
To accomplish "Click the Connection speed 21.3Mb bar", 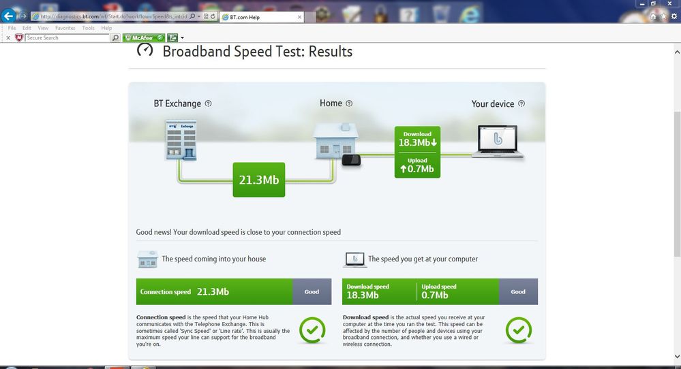I will coord(215,291).
